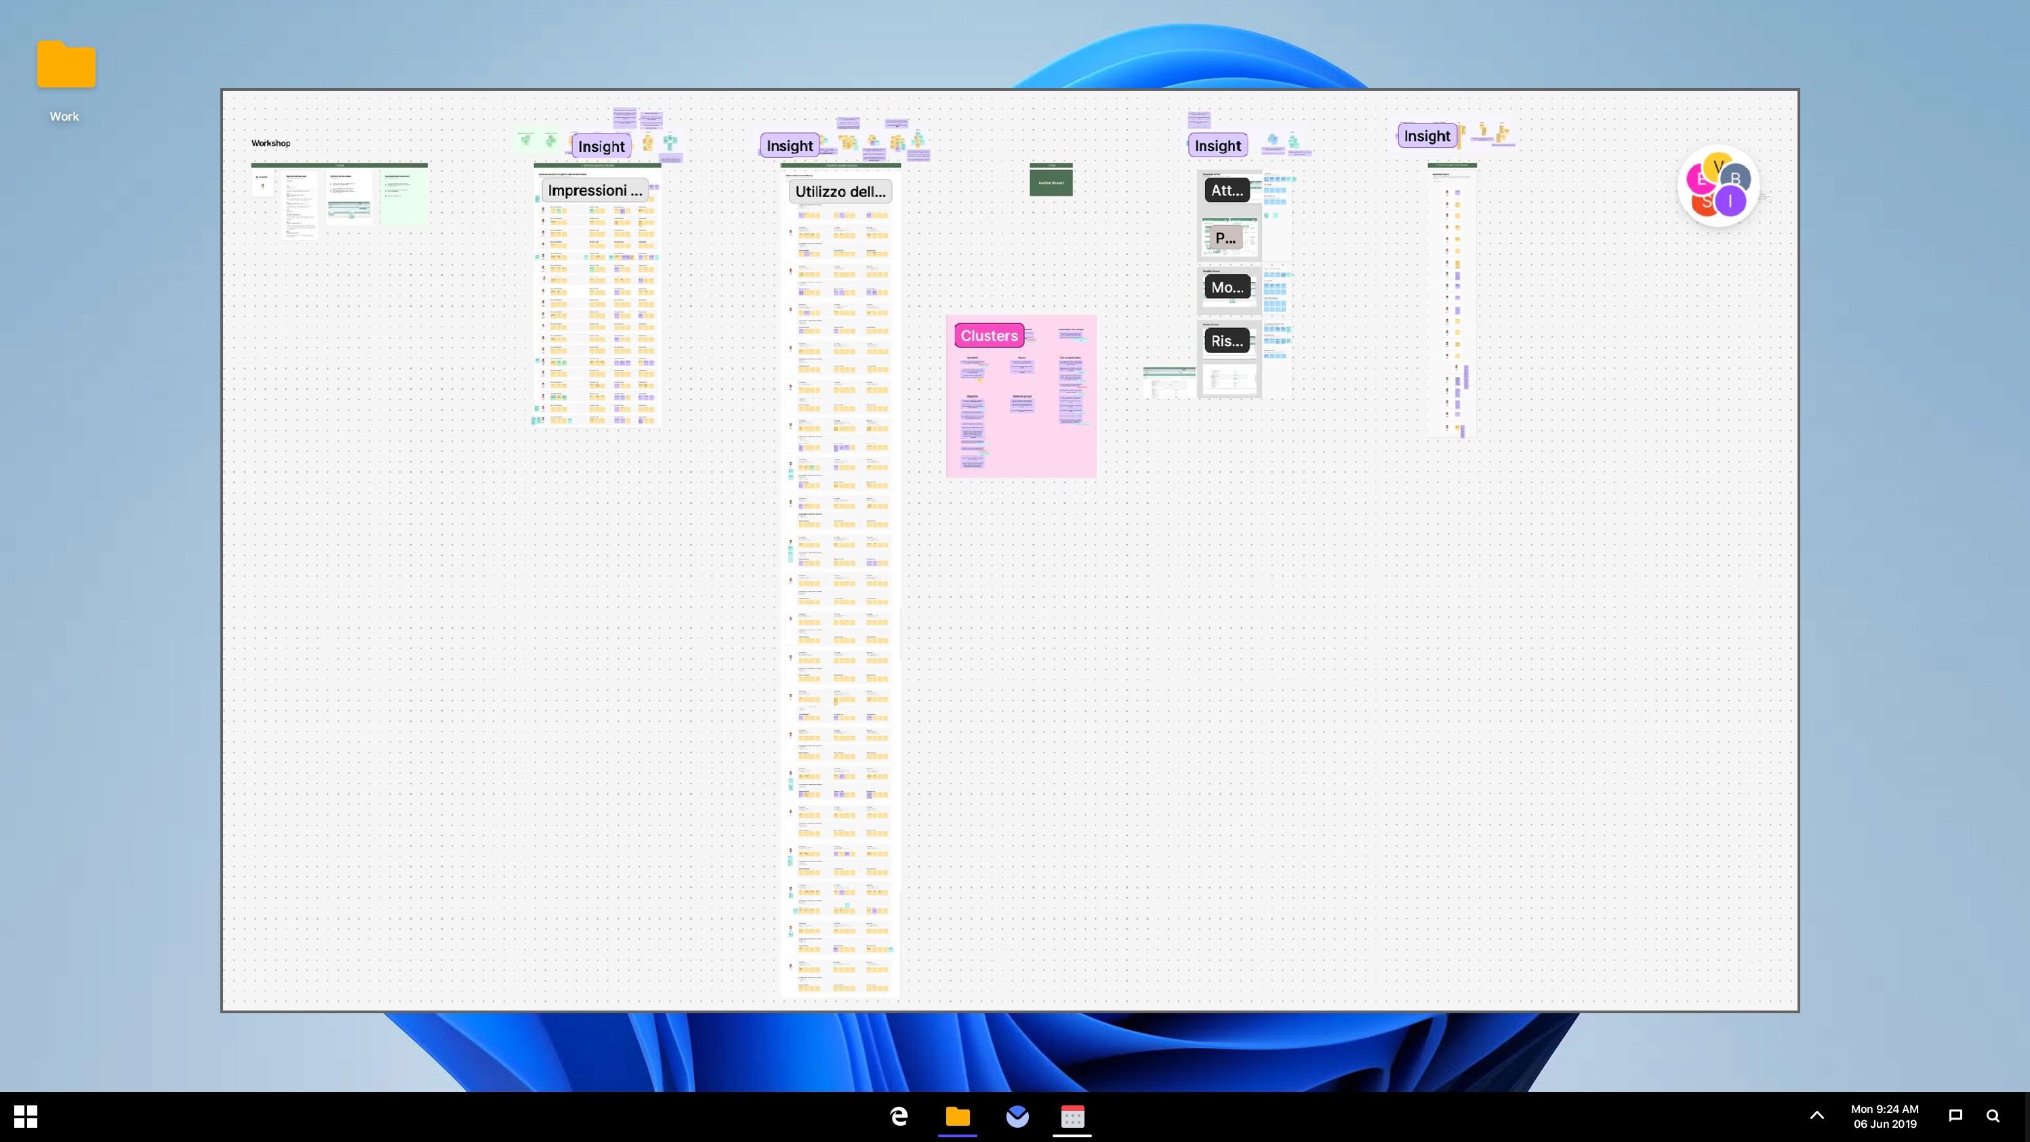This screenshot has width=2030, height=1142.
Task: Select the purple I collaborator avatar
Action: [1730, 201]
